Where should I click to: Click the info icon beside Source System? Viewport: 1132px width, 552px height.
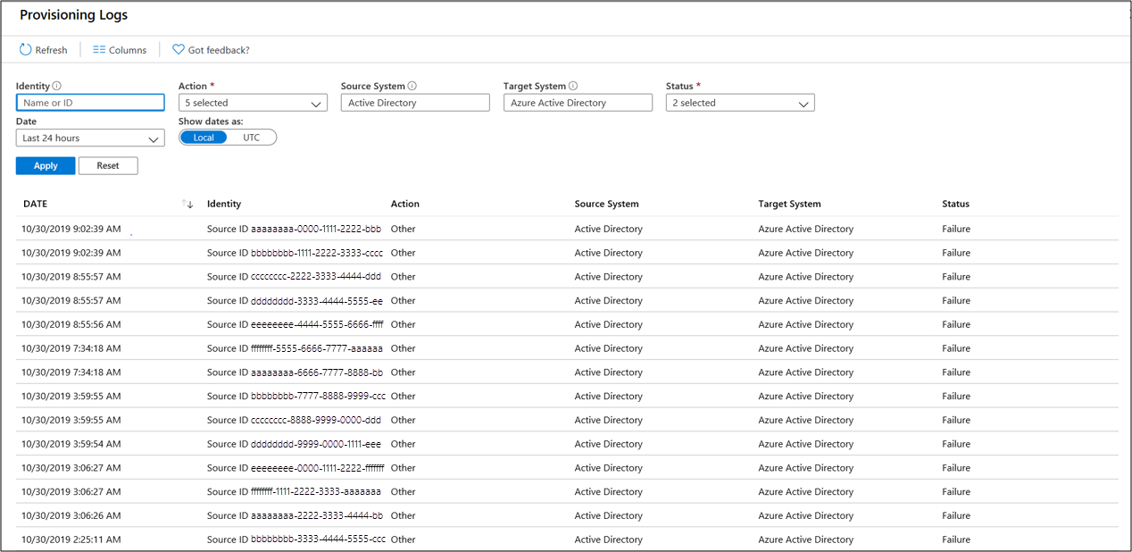[411, 86]
